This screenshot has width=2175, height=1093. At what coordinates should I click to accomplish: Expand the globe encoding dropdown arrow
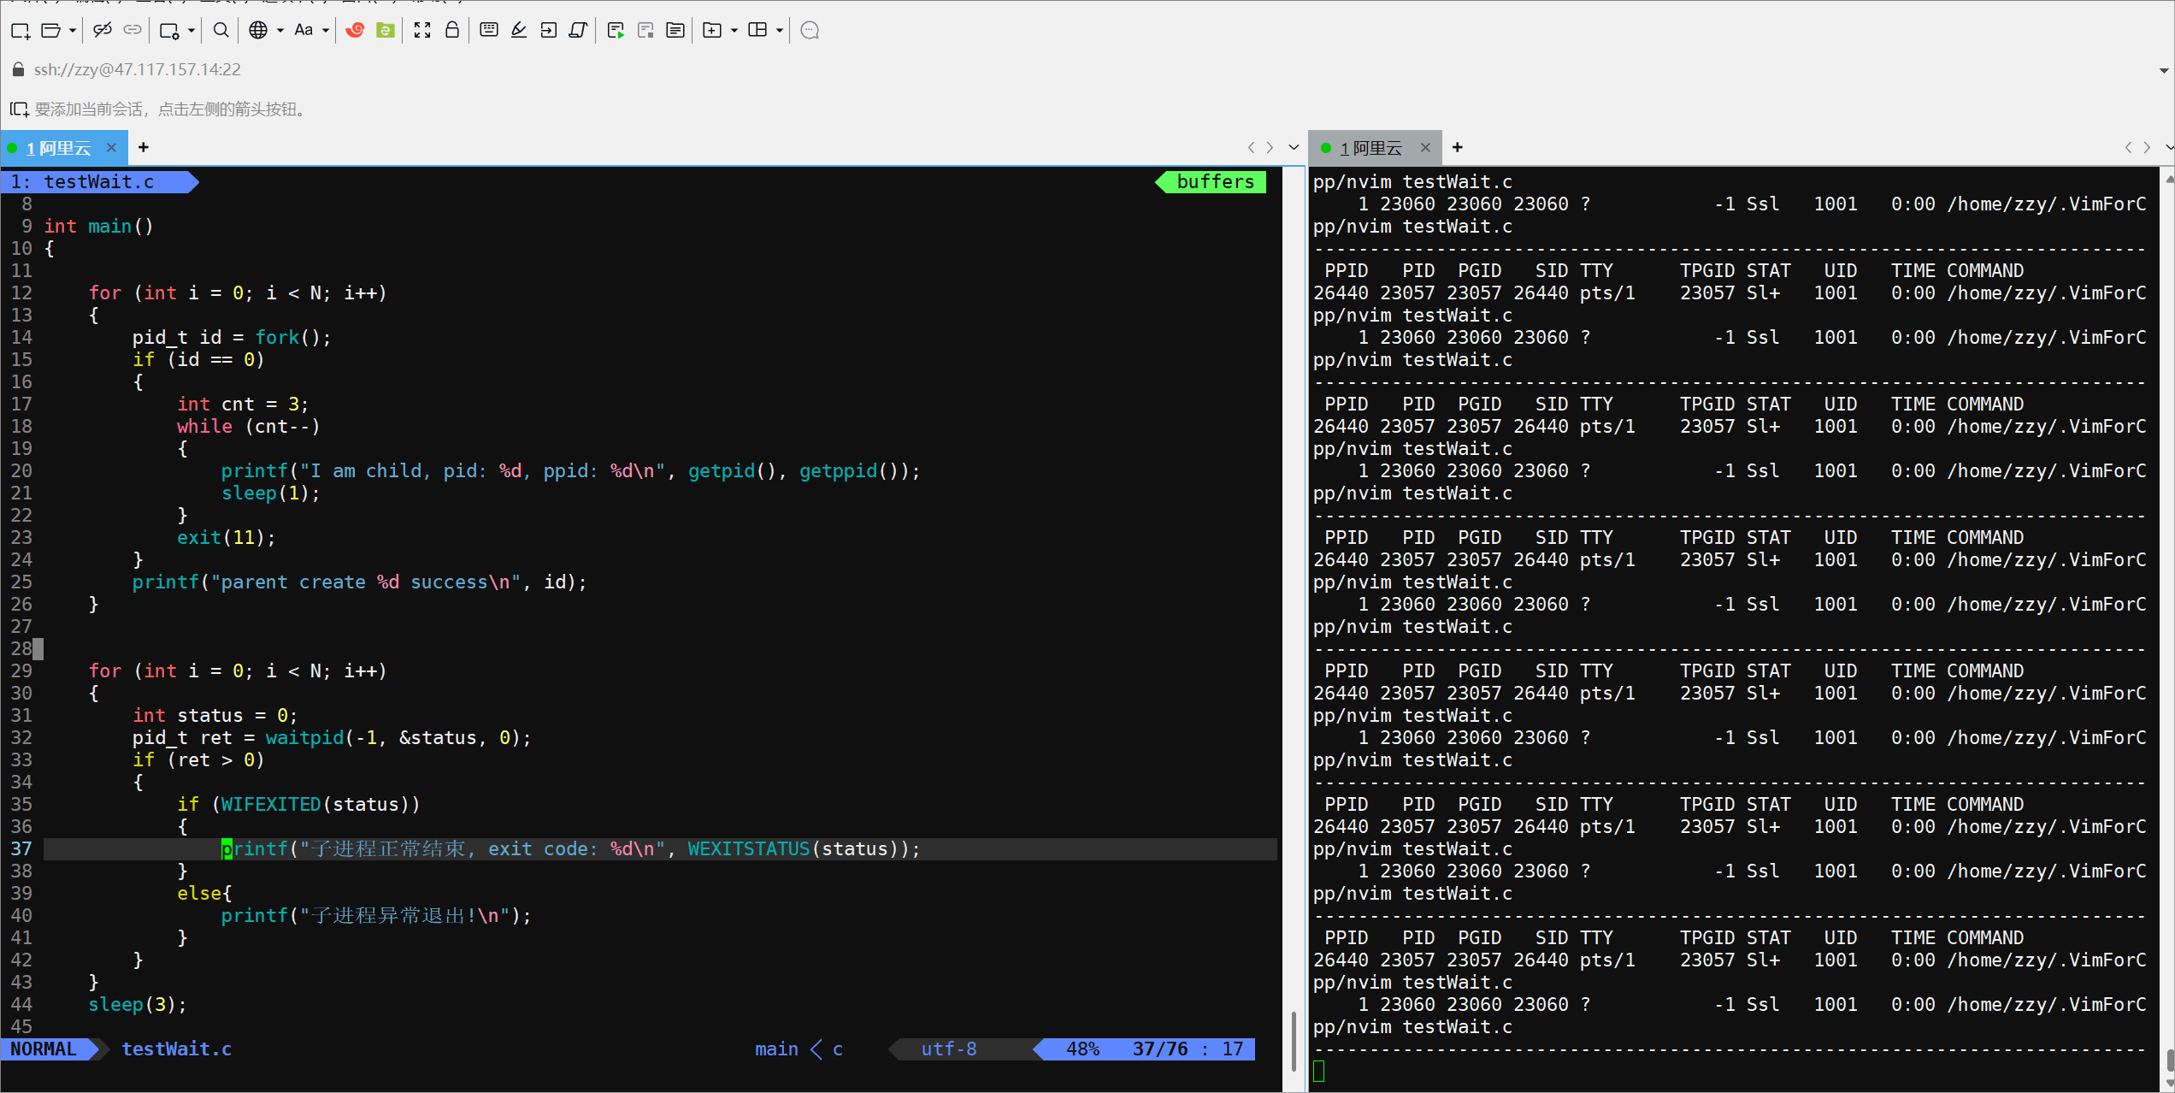[x=280, y=31]
